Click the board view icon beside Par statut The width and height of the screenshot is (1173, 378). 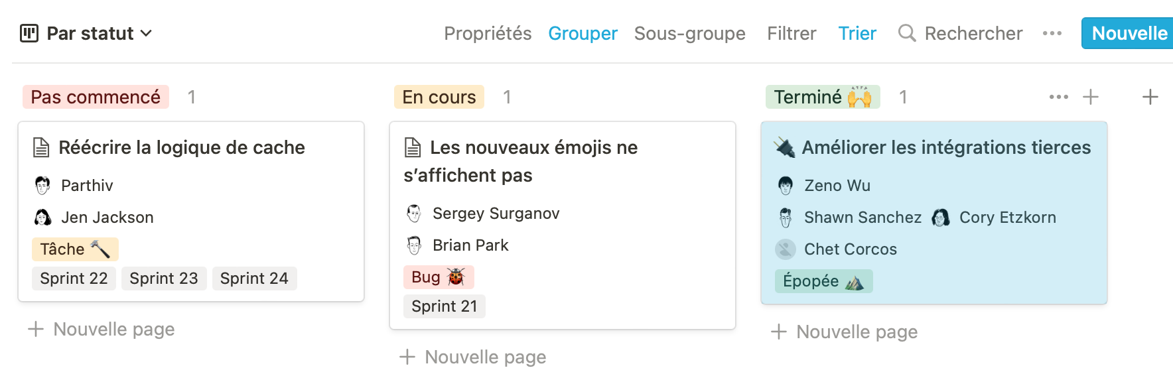click(x=29, y=33)
